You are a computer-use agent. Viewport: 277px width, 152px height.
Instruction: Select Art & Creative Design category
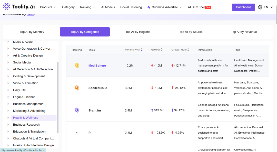[28, 55]
